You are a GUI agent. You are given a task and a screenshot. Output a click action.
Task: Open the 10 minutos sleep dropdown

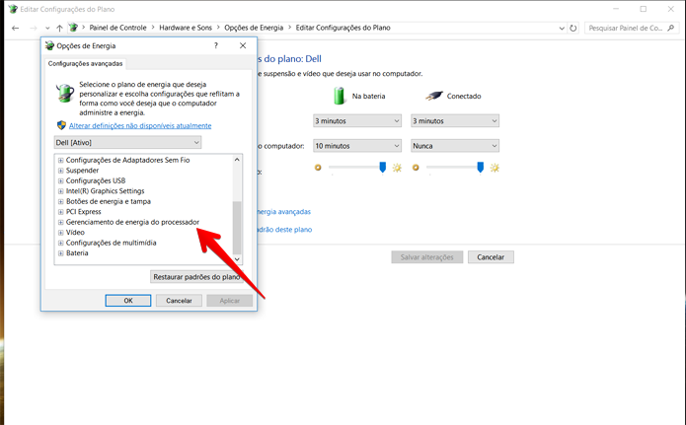pyautogui.click(x=357, y=146)
